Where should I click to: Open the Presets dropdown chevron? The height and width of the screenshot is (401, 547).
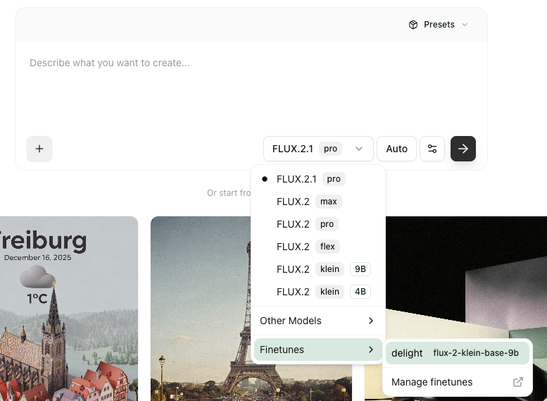pos(465,25)
